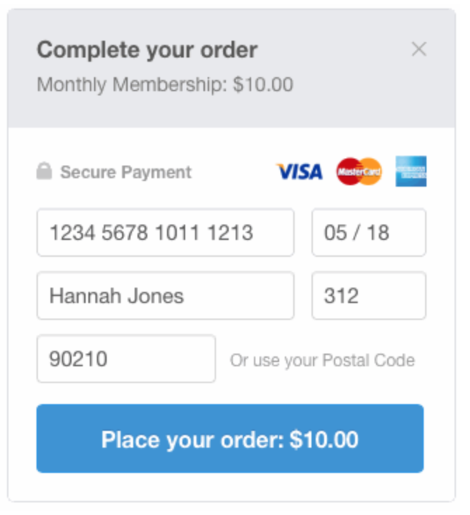This screenshot has width=470, height=515.
Task: Click the Secure Payment label text
Action: [x=126, y=173]
